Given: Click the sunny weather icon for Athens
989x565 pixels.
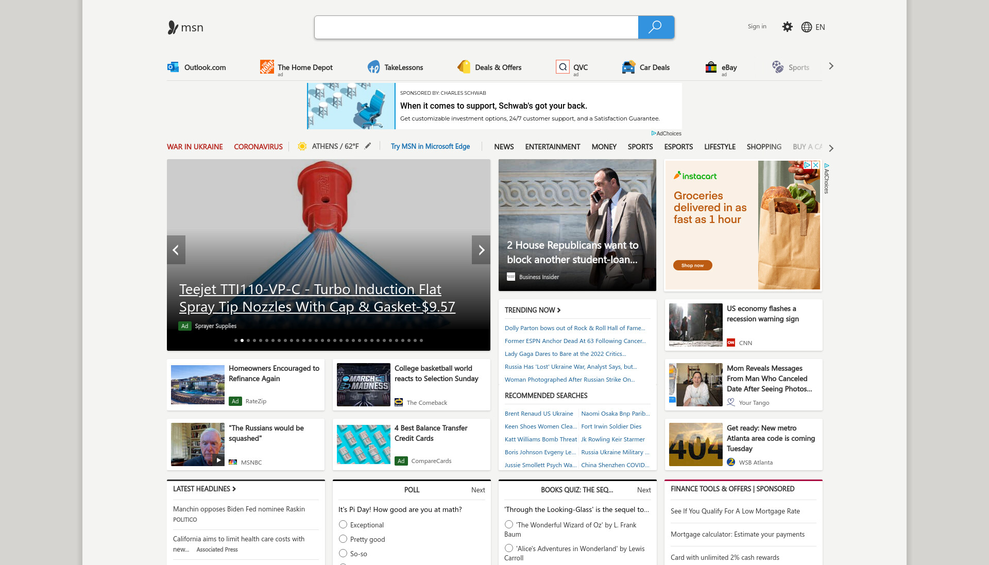Looking at the screenshot, I should click(x=302, y=146).
